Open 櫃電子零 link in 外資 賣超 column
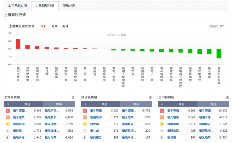 52,110
